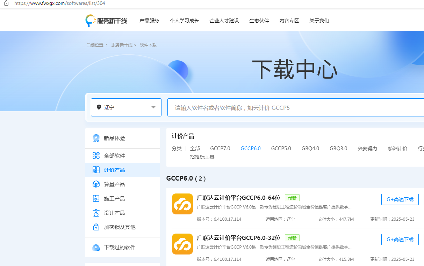Click the 文件大小:447.7M text
This screenshot has height=266, width=424.
point(336,219)
